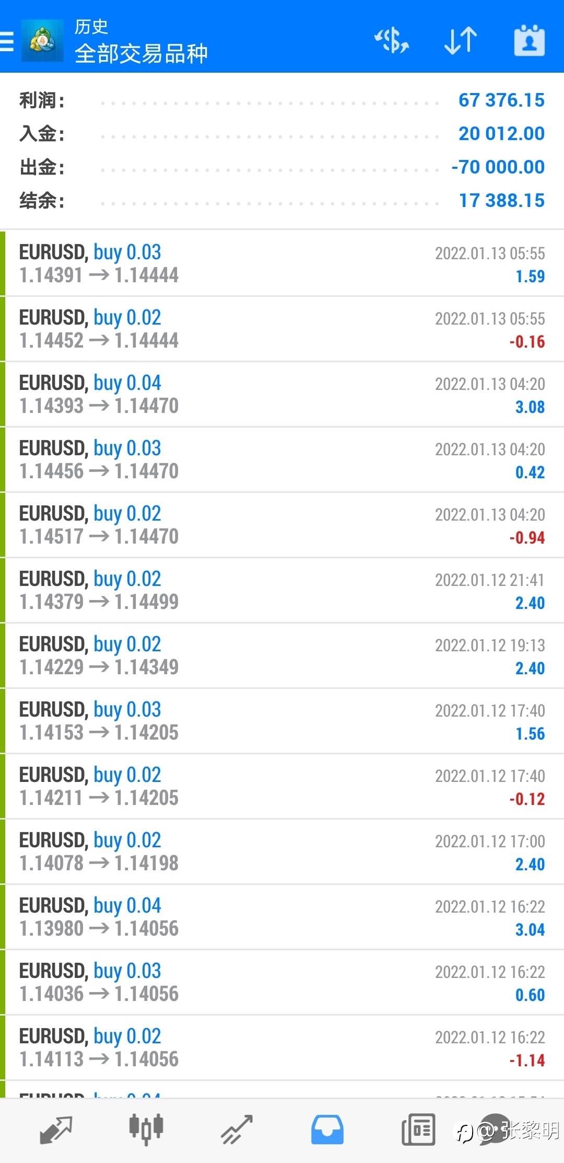
Task: Tap the 利润 profit value 67 376.15
Action: (501, 100)
